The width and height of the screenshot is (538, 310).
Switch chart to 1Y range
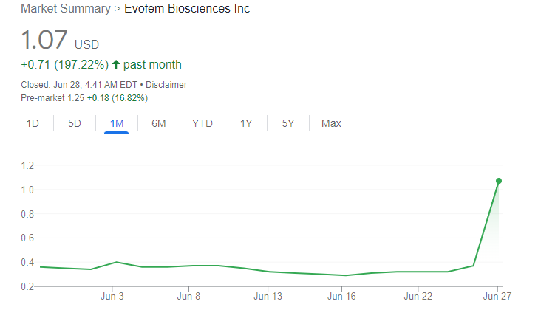click(x=246, y=123)
